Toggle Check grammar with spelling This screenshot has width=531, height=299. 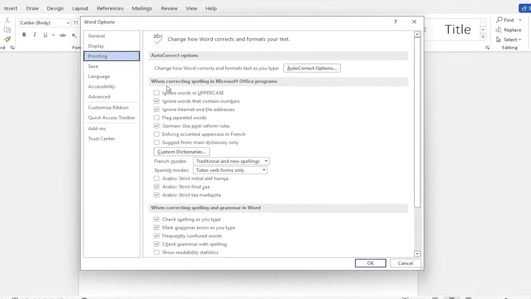[x=156, y=244]
